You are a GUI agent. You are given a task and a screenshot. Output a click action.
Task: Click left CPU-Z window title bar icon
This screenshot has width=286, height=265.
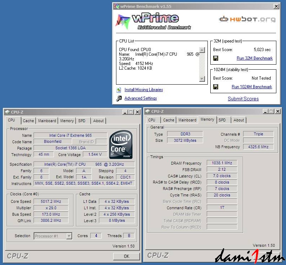(7, 112)
